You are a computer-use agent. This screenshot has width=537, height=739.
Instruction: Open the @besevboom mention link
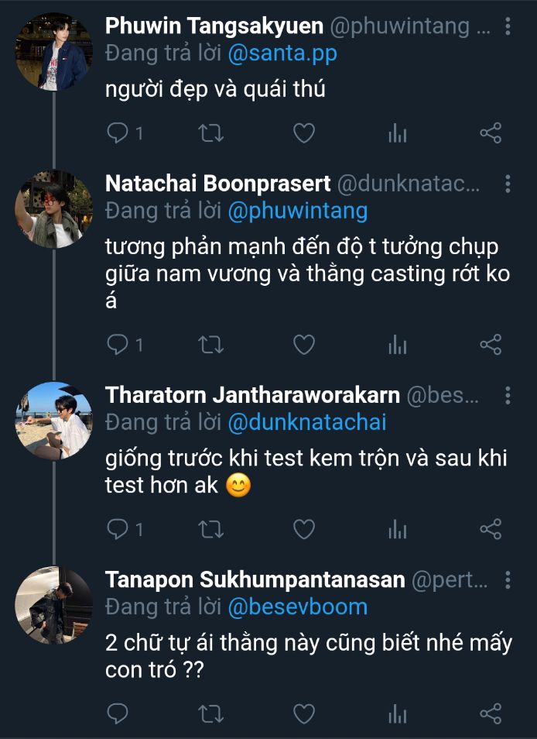[x=298, y=607]
